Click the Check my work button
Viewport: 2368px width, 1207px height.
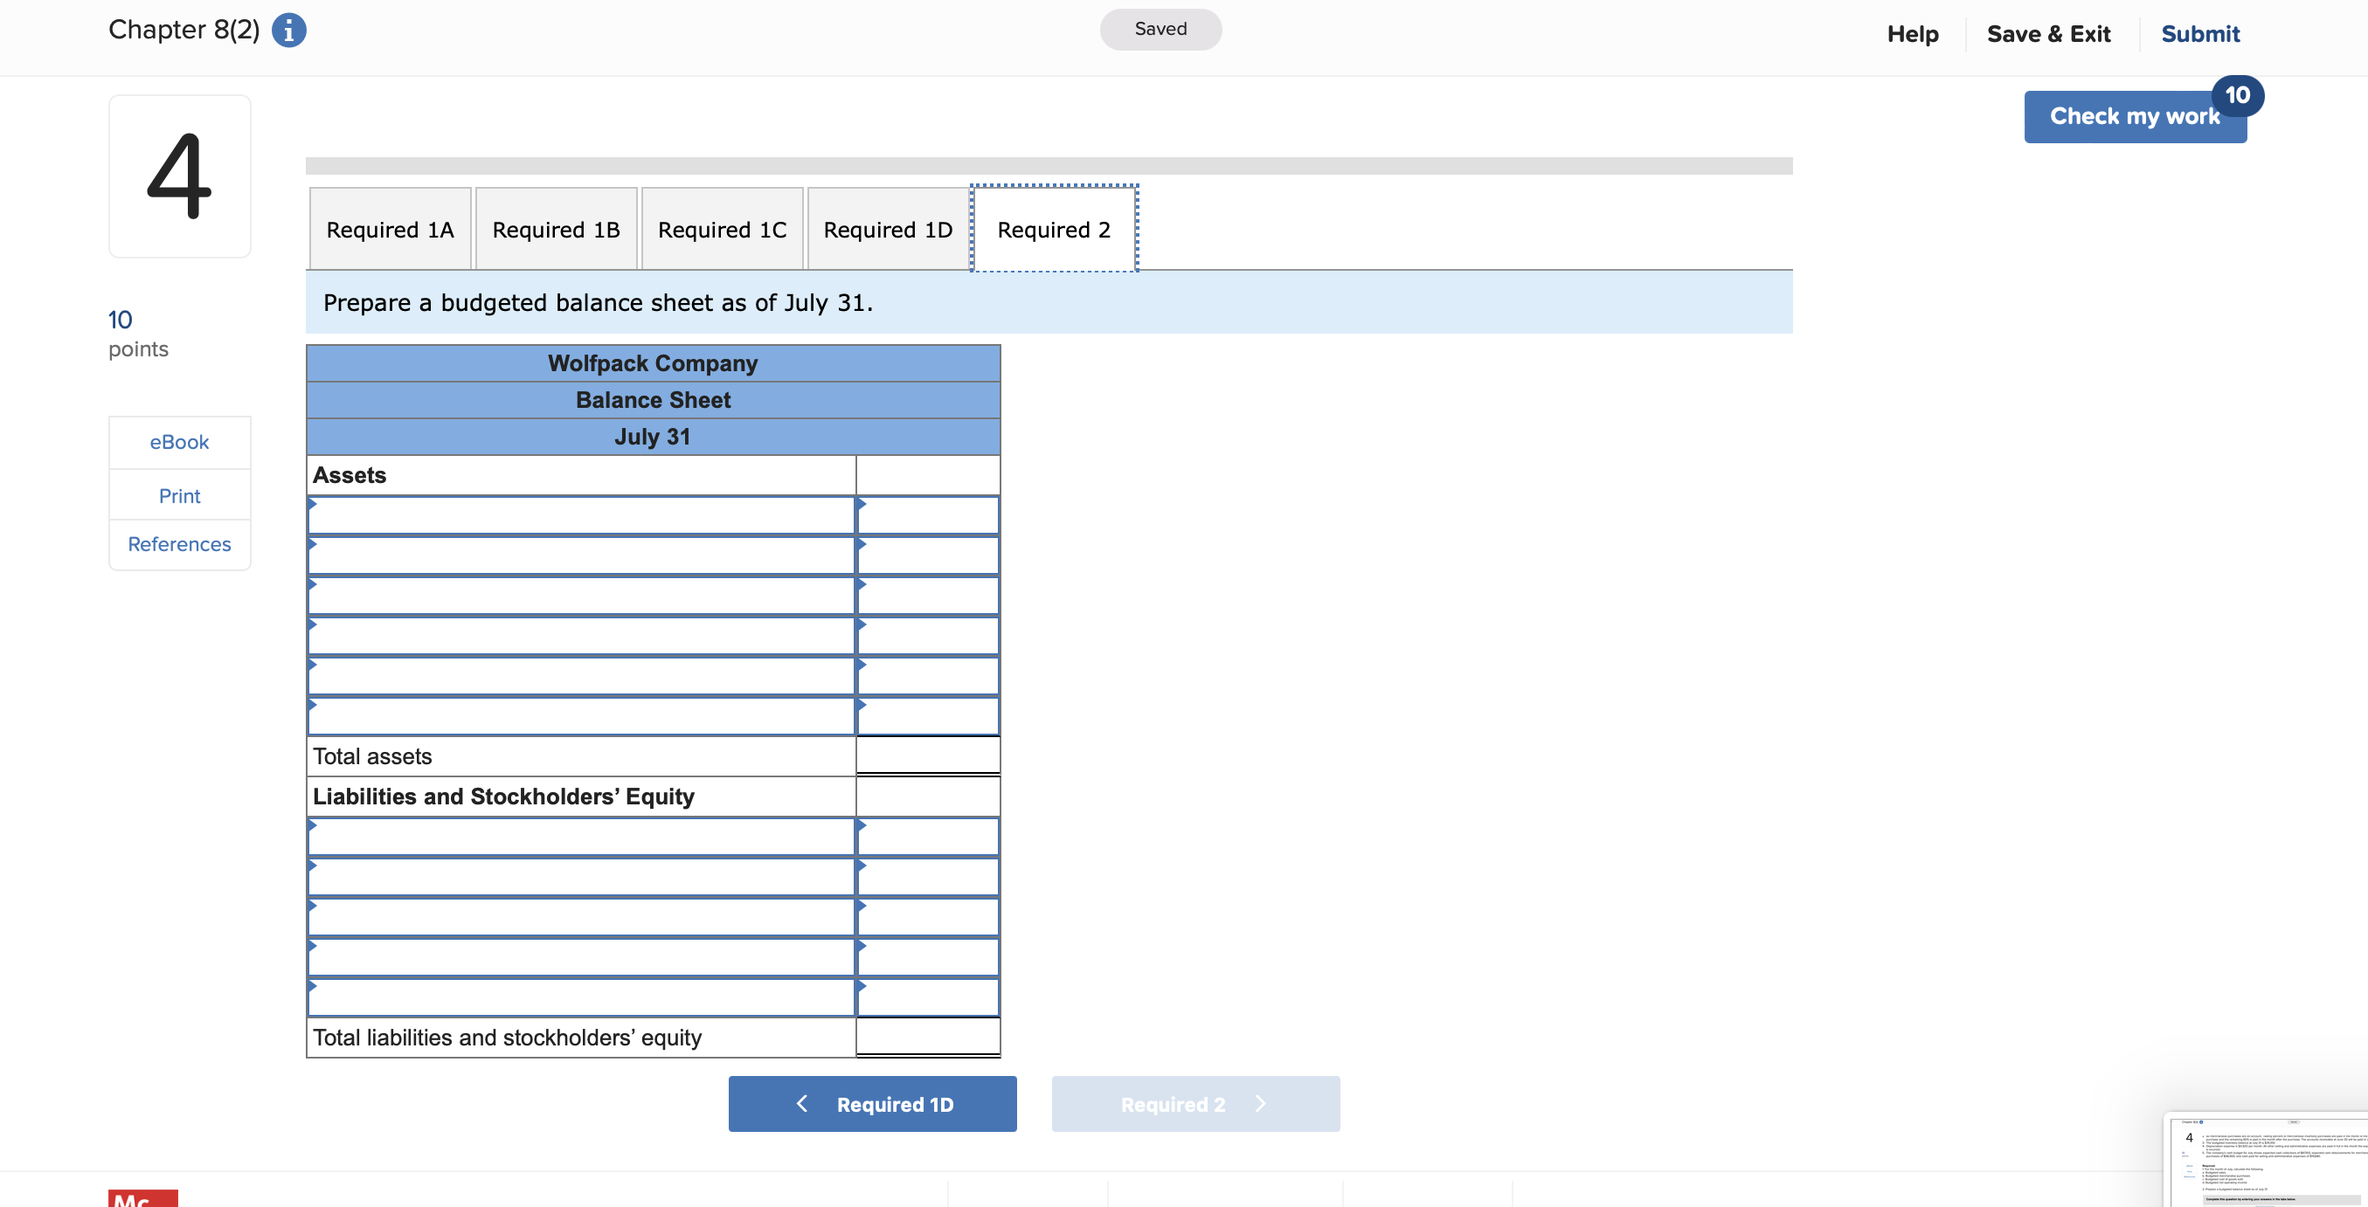pyautogui.click(x=2135, y=116)
